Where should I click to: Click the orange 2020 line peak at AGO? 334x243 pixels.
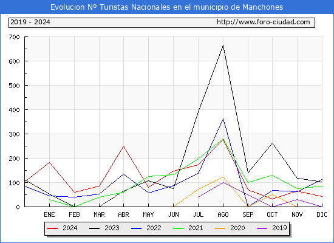point(223,177)
